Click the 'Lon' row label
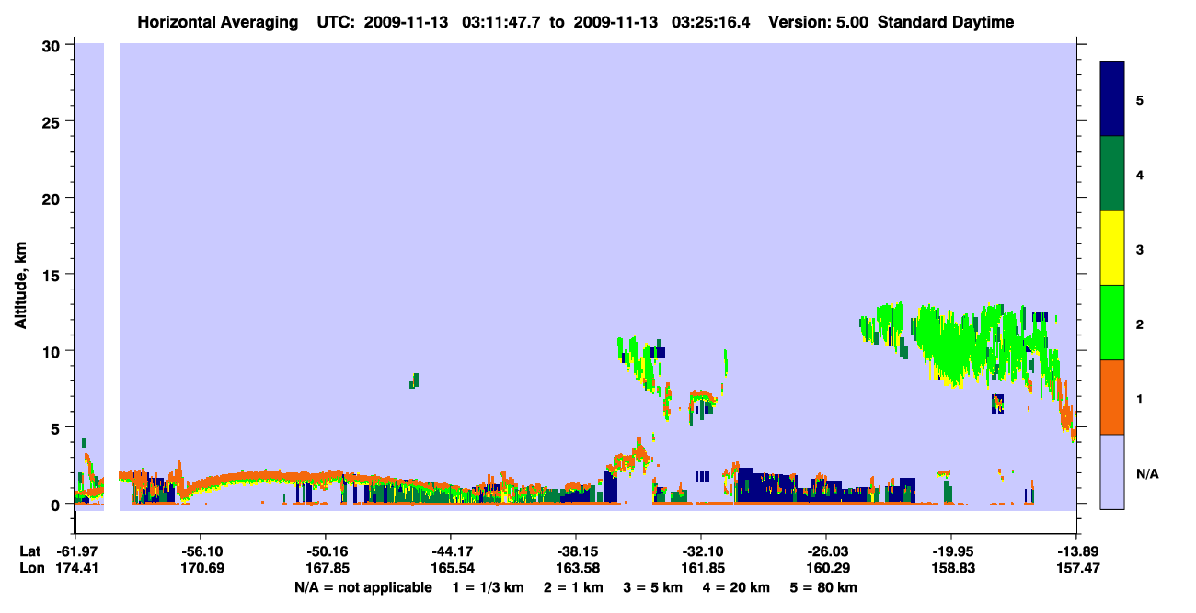This screenshot has width=1196, height=613. (x=30, y=568)
